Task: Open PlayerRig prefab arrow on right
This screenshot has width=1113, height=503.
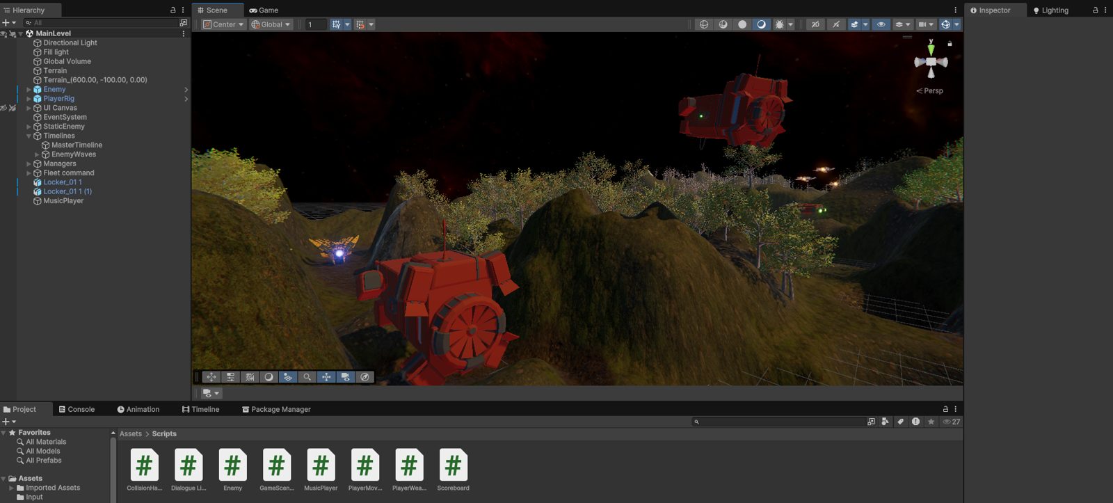Action: 186,99
